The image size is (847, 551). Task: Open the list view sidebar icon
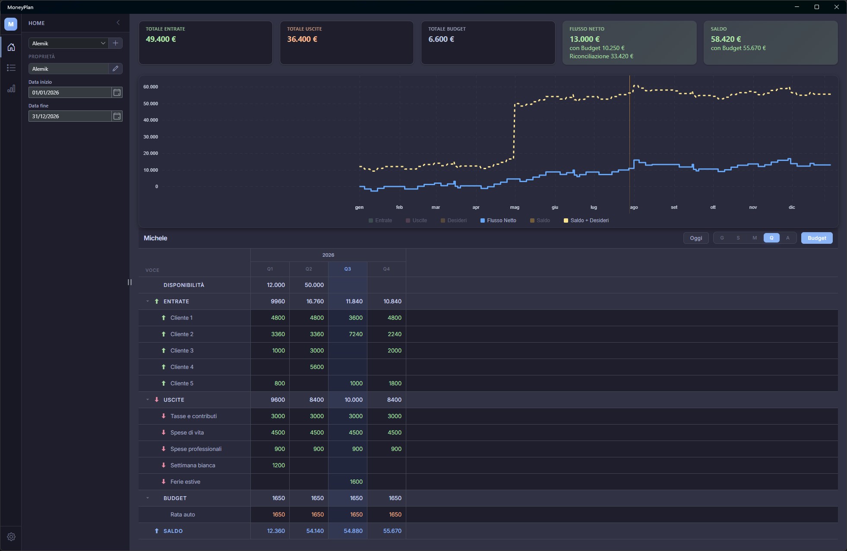tap(11, 68)
